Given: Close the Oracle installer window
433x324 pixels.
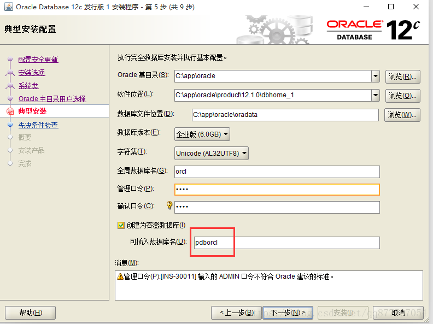Looking at the screenshot, I should pyautogui.click(x=416, y=7).
